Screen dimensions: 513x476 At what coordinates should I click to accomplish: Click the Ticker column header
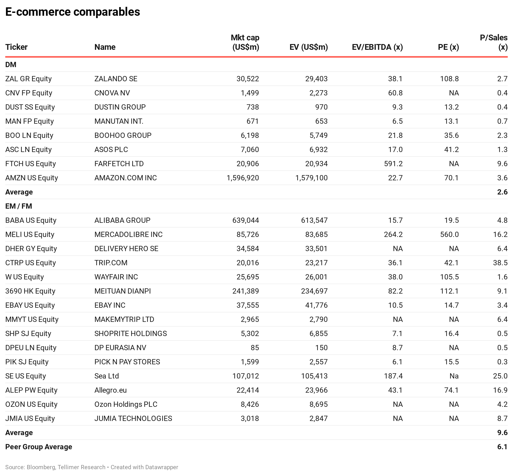(16, 47)
